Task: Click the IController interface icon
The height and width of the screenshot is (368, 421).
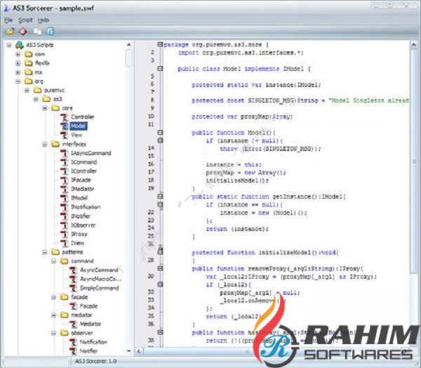Action: pos(65,171)
